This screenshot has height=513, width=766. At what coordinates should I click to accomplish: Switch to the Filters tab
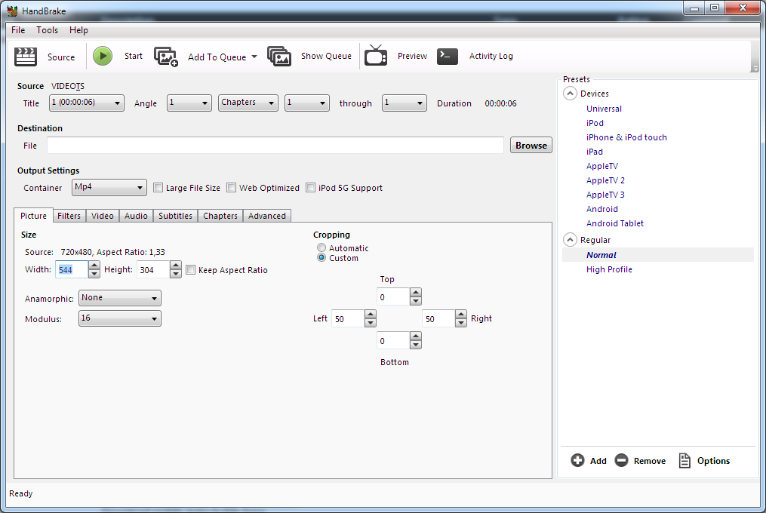[69, 216]
